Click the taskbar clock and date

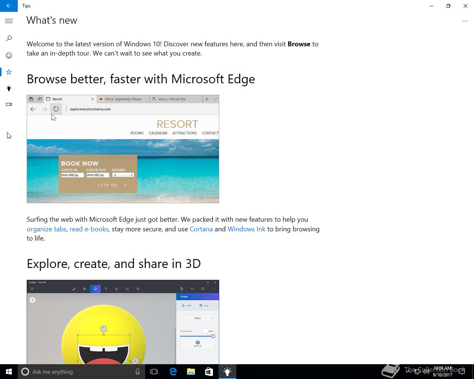point(443,372)
